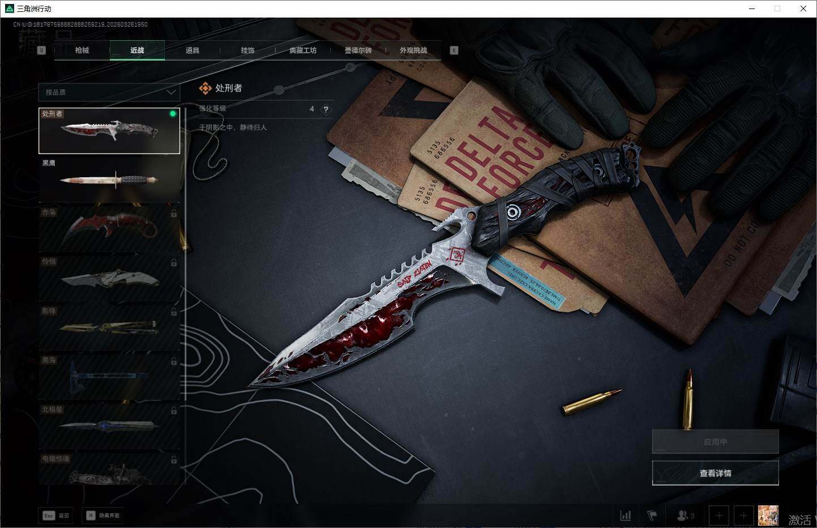Image resolution: width=817 pixels, height=528 pixels.
Task: Click the Q previous-tab key icon
Action: coord(41,50)
